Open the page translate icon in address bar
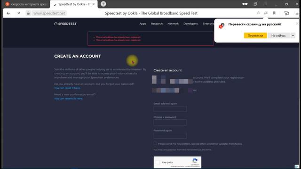Image resolution: width=301 pixels, height=169 pixels. click(266, 13)
